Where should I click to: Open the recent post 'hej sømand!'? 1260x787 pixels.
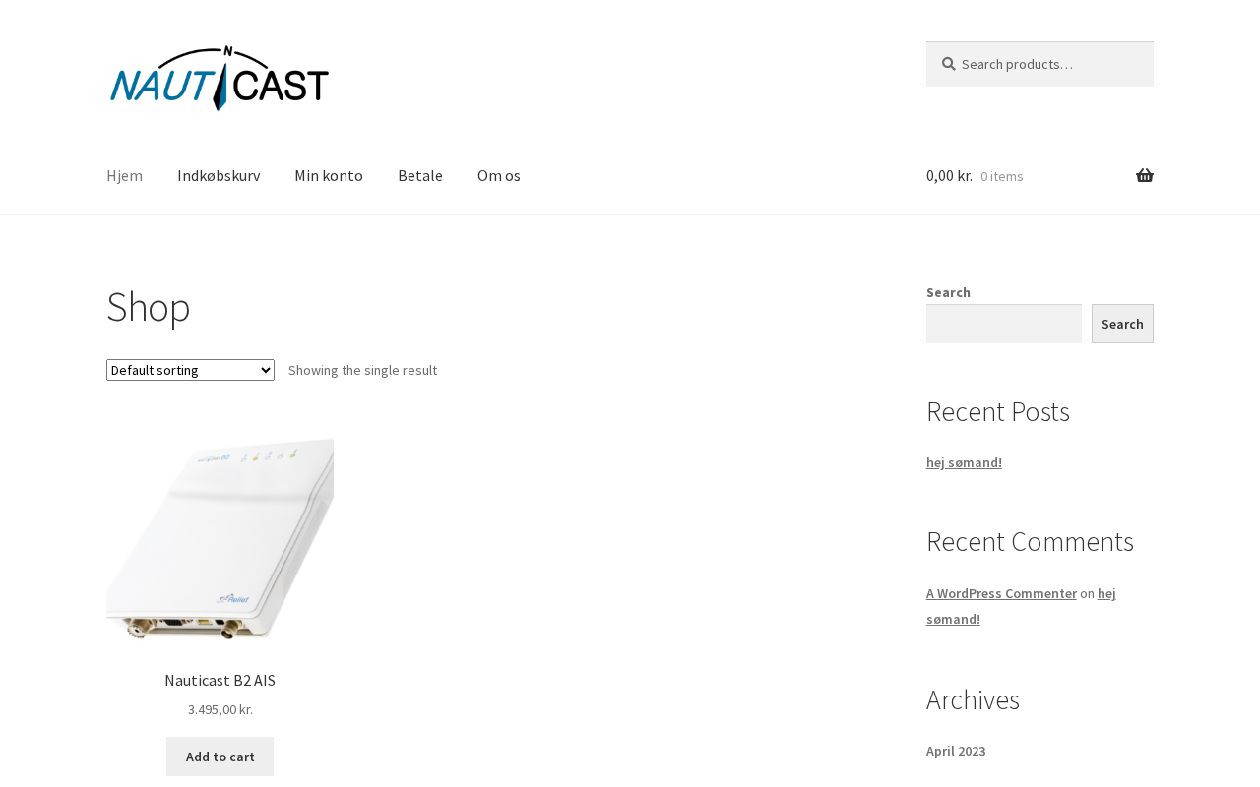coord(964,462)
